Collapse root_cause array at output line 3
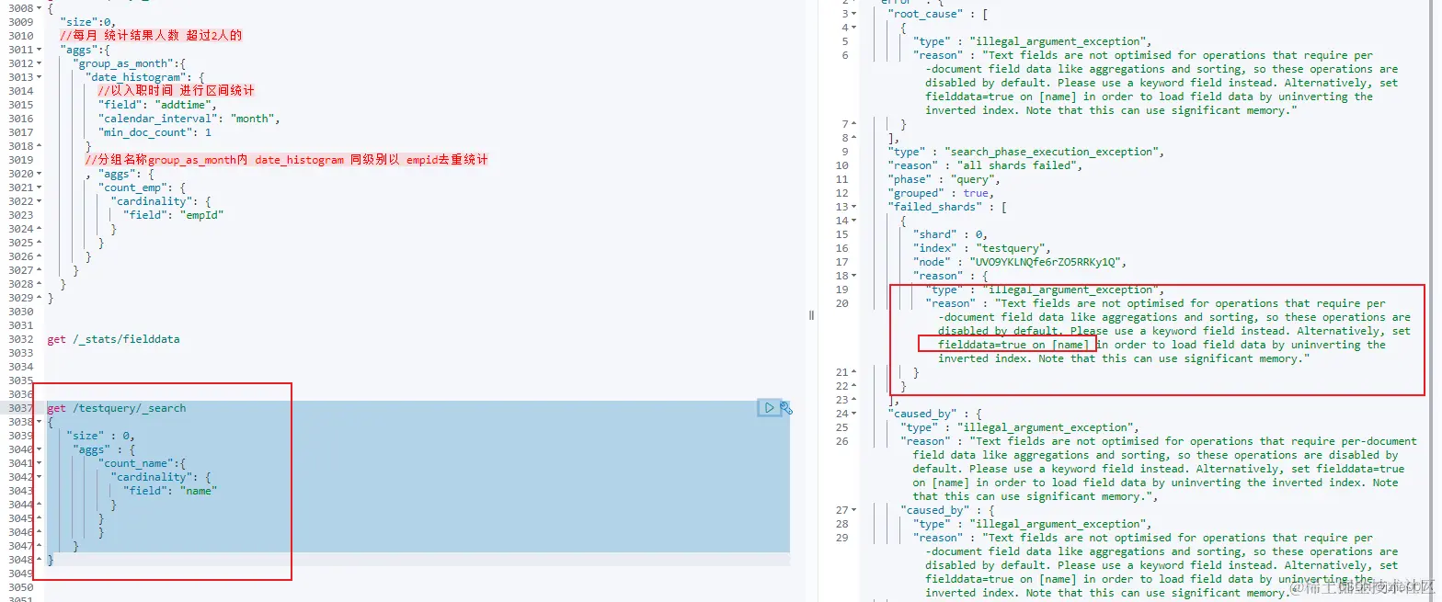 pyautogui.click(x=855, y=14)
